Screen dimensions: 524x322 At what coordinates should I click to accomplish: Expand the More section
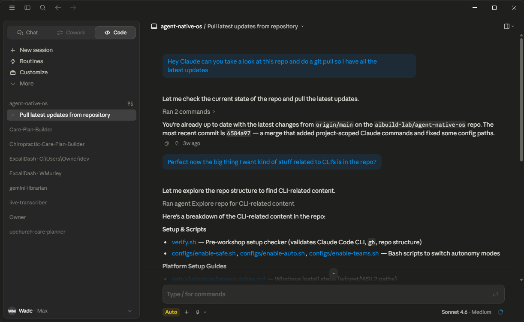tap(21, 83)
